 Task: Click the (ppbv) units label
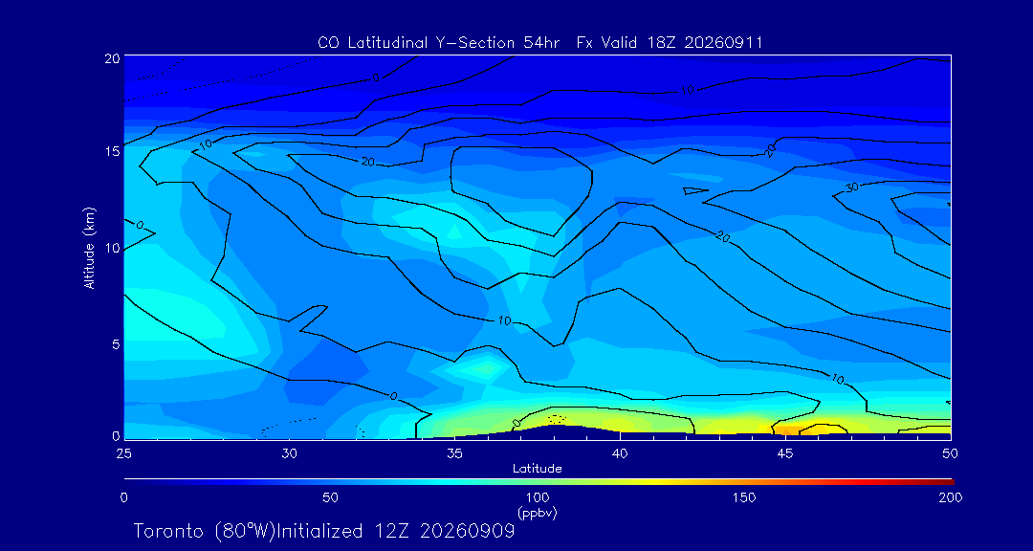pyautogui.click(x=538, y=512)
